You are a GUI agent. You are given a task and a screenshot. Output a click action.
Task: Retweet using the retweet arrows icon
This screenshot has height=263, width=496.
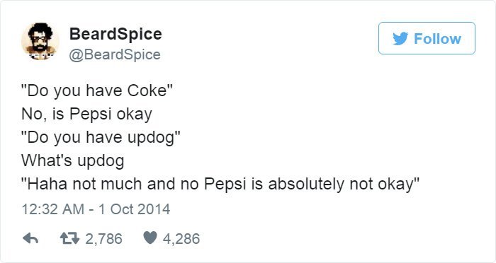pos(69,239)
